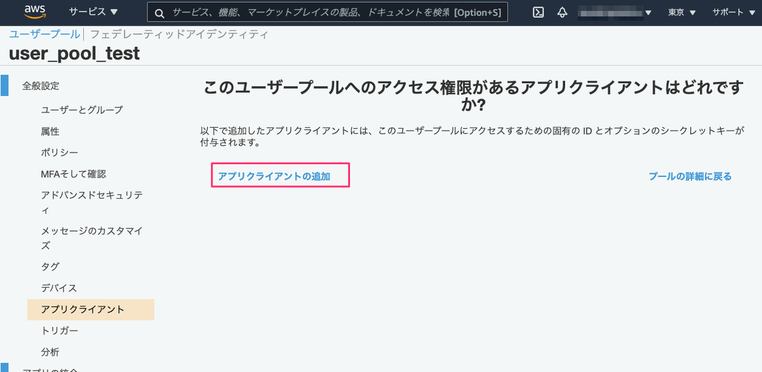762x372 pixels.
Task: Focus the AWS services search field
Action: point(328,12)
